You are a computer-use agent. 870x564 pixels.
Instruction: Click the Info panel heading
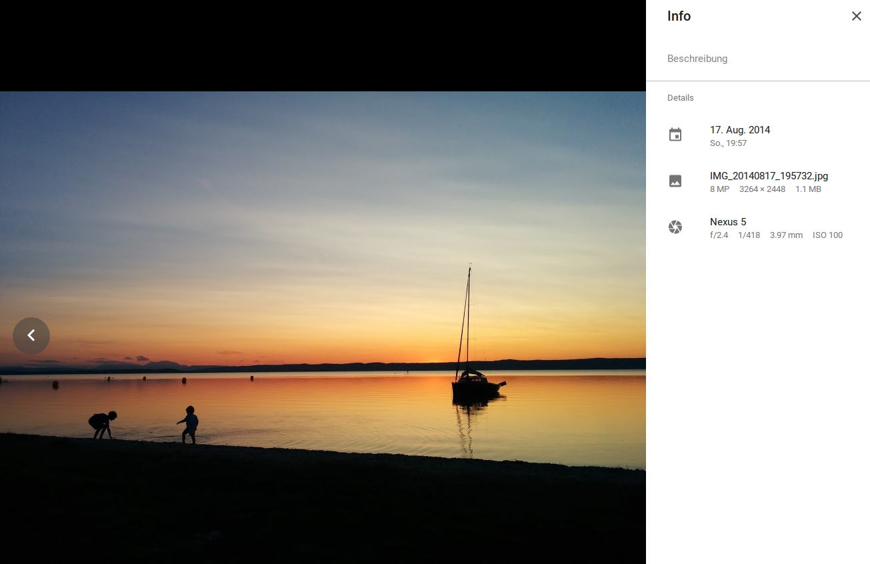point(679,16)
